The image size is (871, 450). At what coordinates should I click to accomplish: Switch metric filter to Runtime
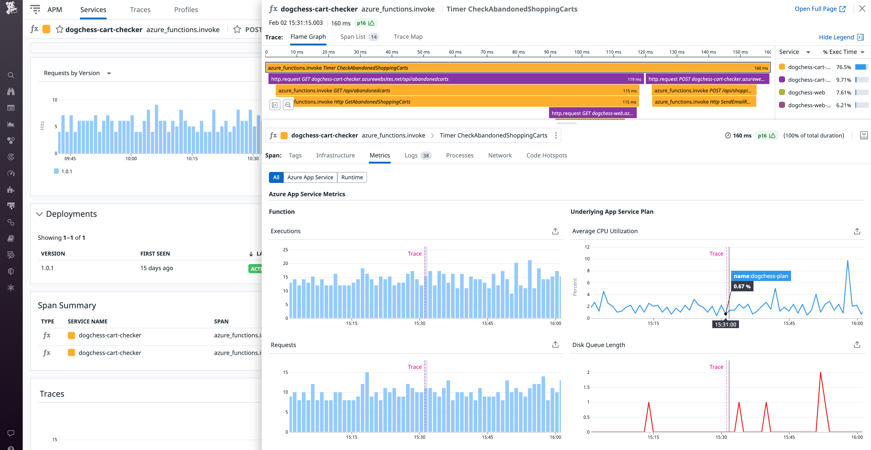tap(352, 177)
